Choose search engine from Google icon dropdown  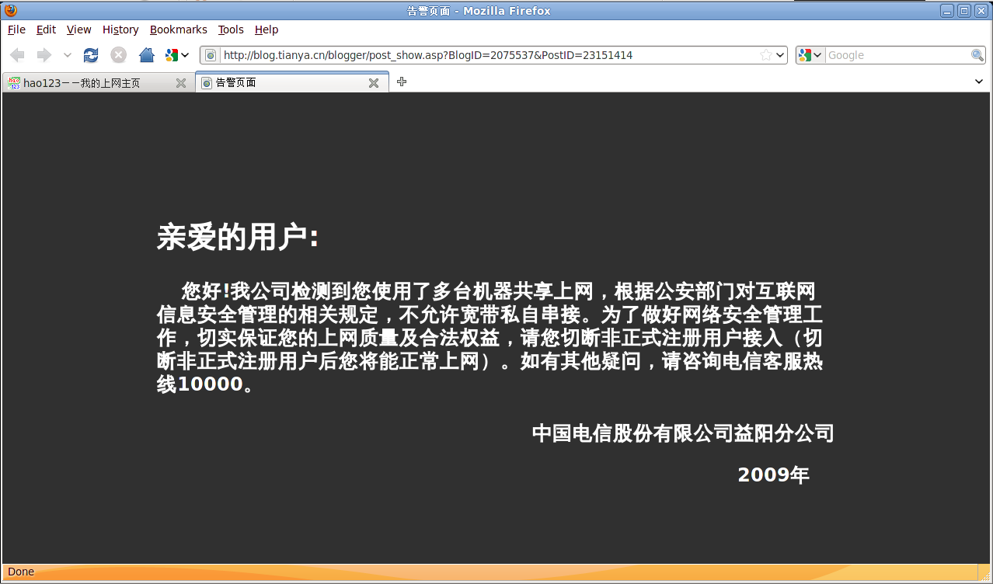click(x=810, y=55)
